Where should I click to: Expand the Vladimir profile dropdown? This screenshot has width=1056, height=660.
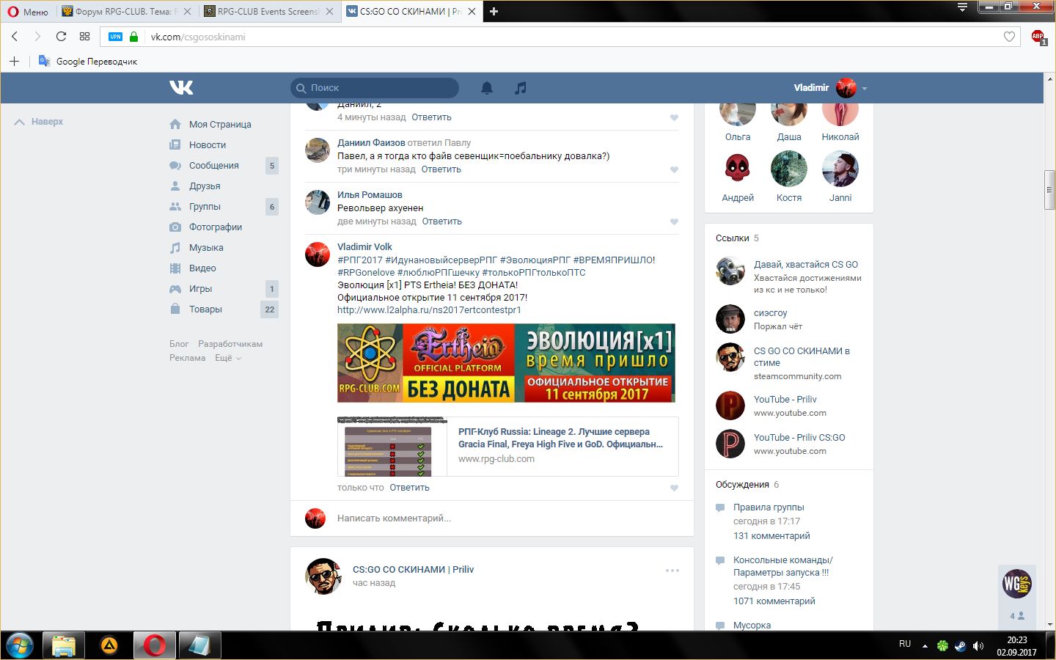click(x=865, y=88)
